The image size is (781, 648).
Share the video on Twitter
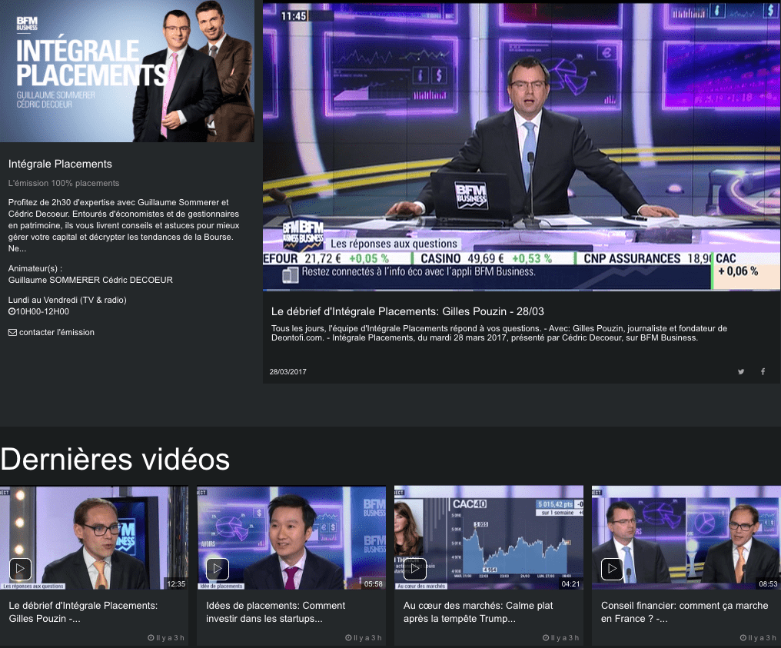(741, 371)
